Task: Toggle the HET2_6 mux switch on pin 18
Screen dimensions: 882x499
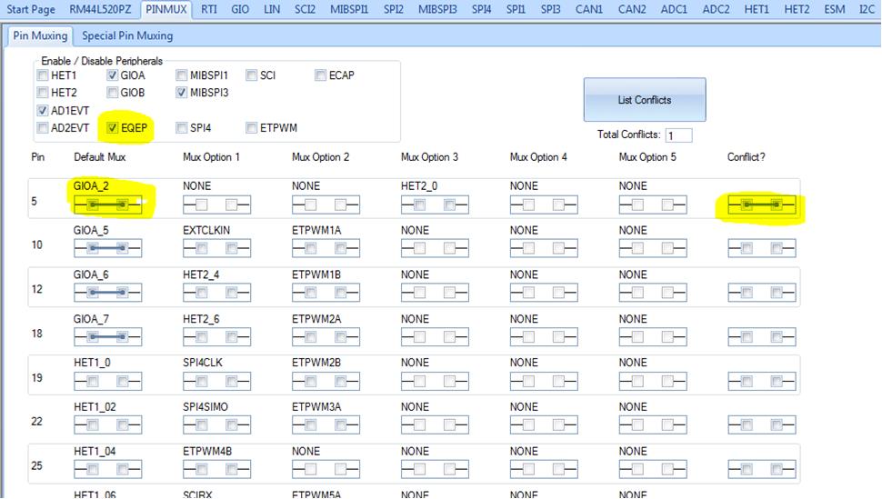Action: point(216,337)
